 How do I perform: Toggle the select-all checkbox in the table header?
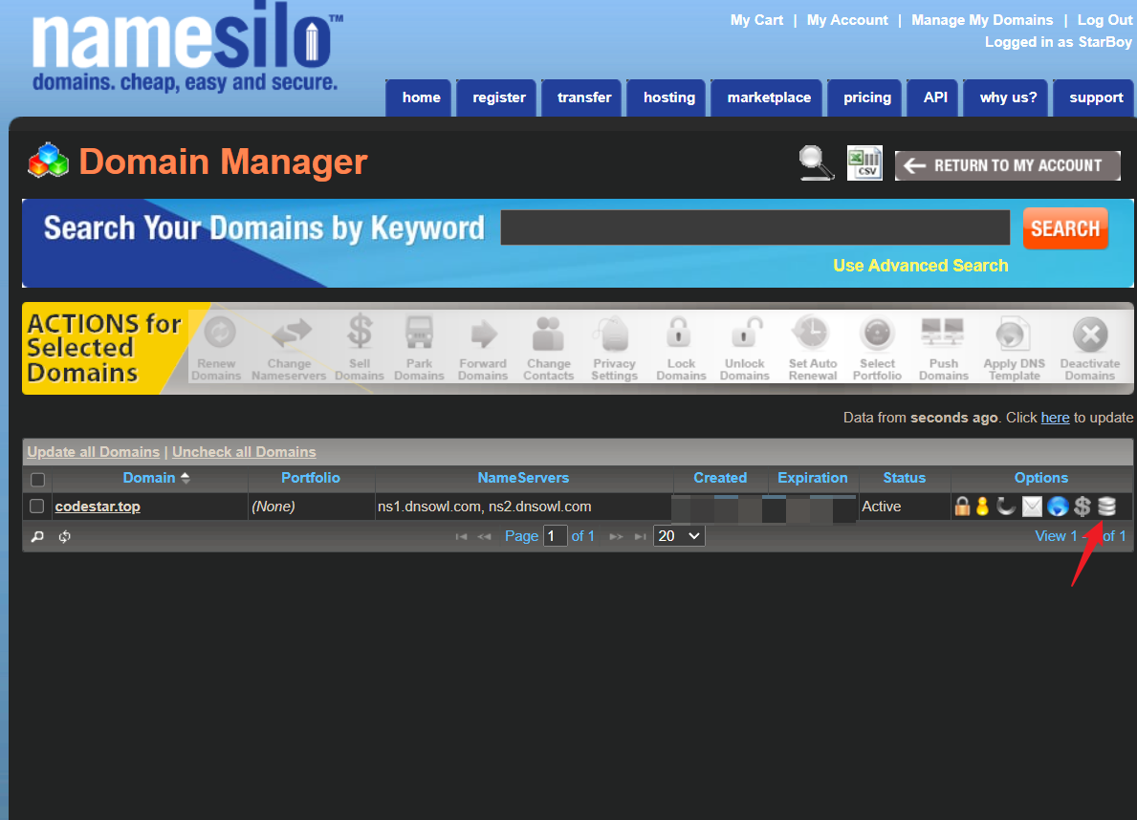pyautogui.click(x=37, y=479)
